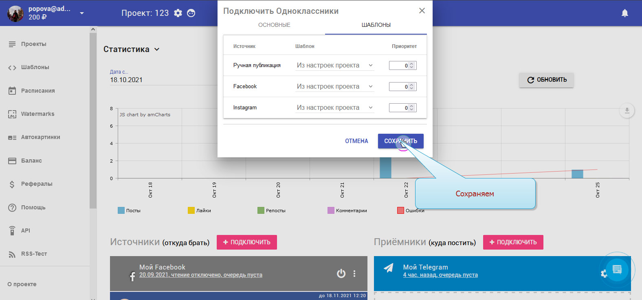Image resolution: width=642 pixels, height=300 pixels.
Task: Switch to the Основные tab
Action: pyautogui.click(x=274, y=25)
